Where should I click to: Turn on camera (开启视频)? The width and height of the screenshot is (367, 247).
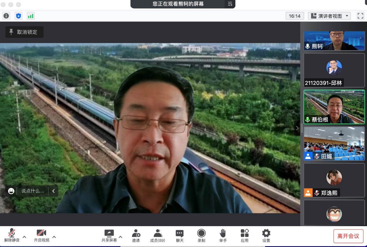[x=41, y=236]
